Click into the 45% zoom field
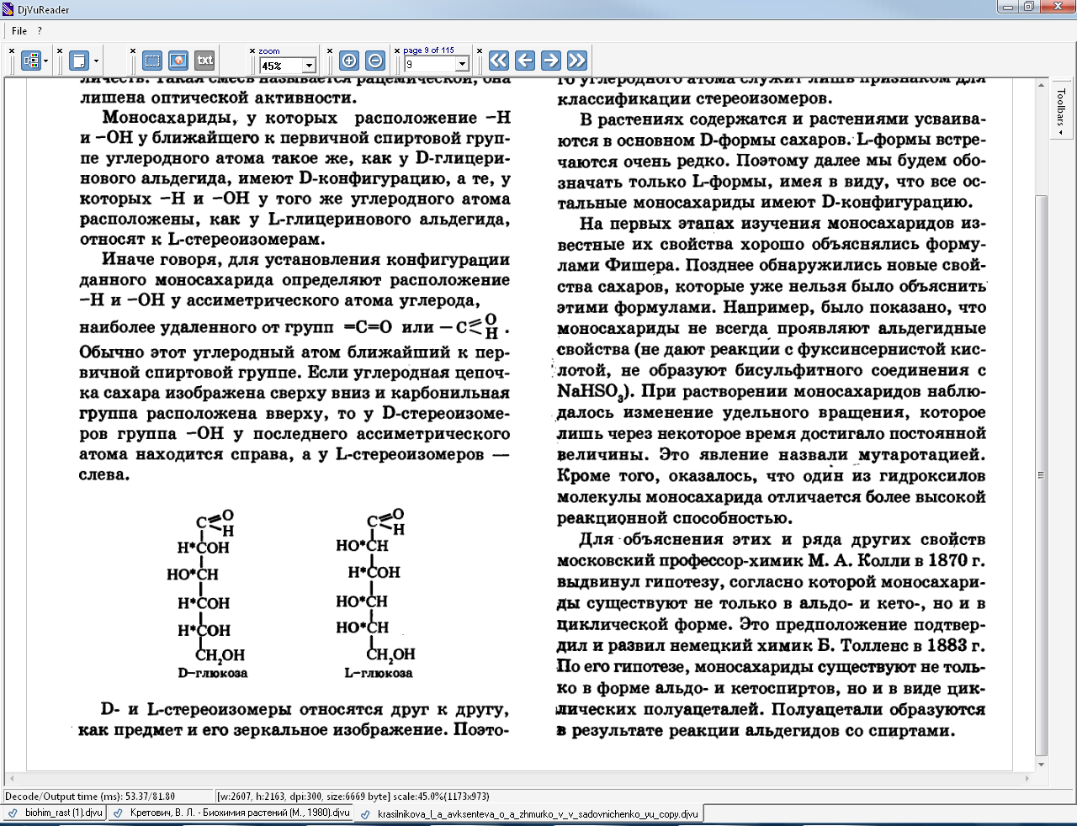The height and width of the screenshot is (826, 1077). click(x=281, y=65)
